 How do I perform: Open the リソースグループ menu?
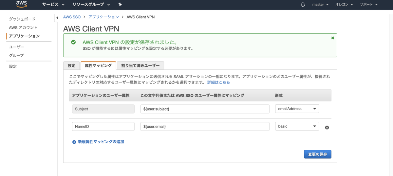click(91, 5)
